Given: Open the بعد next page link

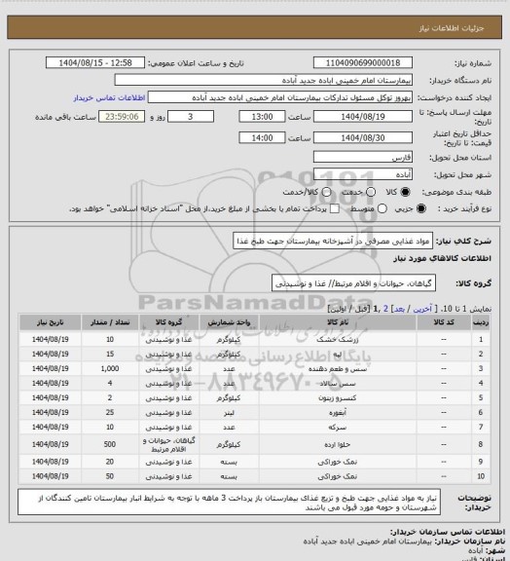Looking at the screenshot, I should pyautogui.click(x=399, y=309).
